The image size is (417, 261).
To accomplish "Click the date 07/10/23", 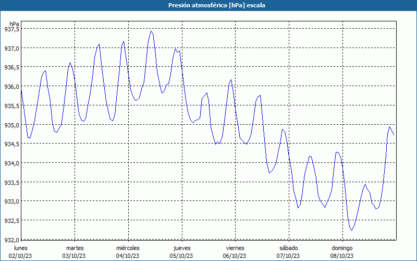I will click(x=288, y=256).
